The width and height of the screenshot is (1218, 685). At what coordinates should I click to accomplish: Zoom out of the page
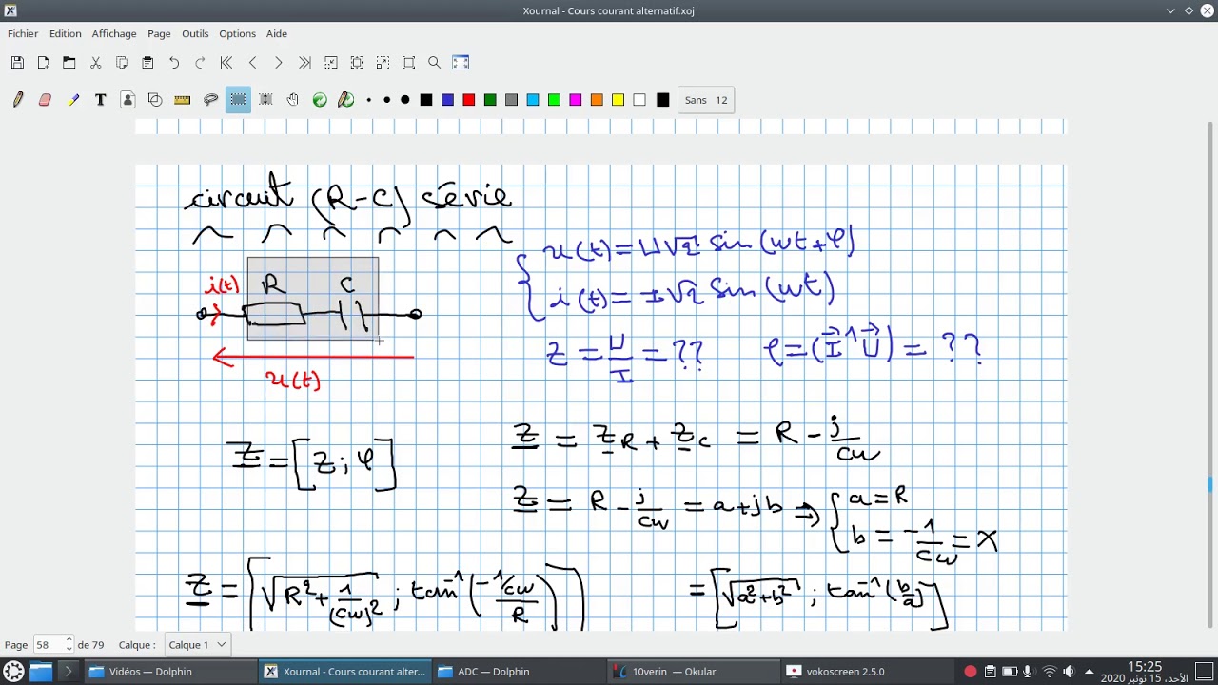[330, 63]
